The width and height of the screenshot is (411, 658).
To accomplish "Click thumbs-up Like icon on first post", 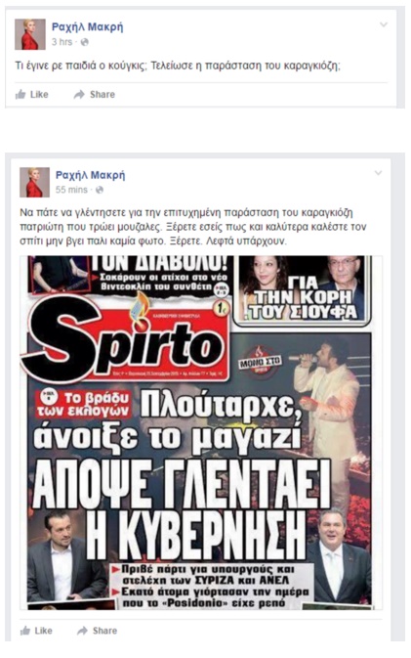I will [x=21, y=95].
